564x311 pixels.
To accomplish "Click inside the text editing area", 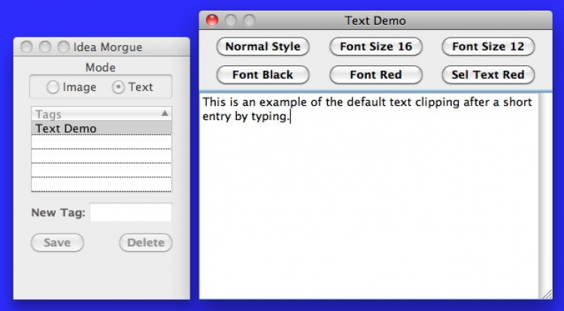I will pyautogui.click(x=368, y=203).
